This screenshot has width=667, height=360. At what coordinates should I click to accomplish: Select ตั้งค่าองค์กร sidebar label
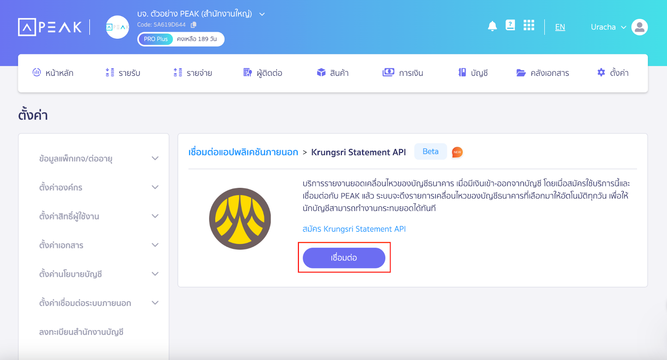(61, 187)
